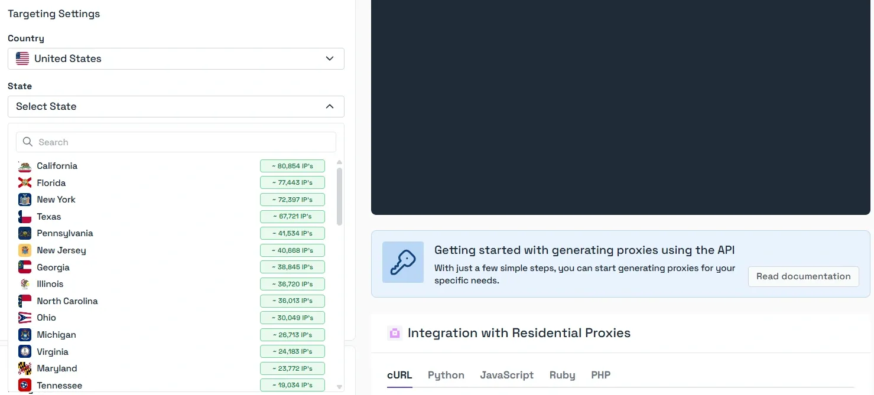Click the scrollbar up arrow in state list
The height and width of the screenshot is (395, 874).
pyautogui.click(x=339, y=162)
